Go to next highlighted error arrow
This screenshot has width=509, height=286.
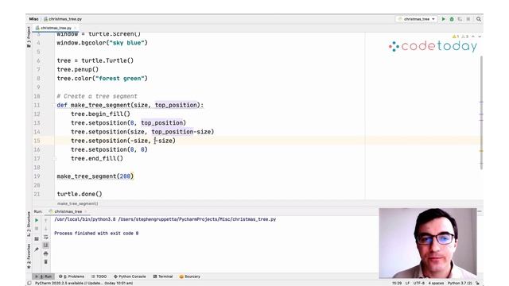click(x=480, y=37)
